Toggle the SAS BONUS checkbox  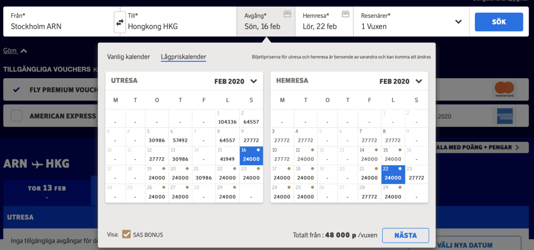click(126, 234)
